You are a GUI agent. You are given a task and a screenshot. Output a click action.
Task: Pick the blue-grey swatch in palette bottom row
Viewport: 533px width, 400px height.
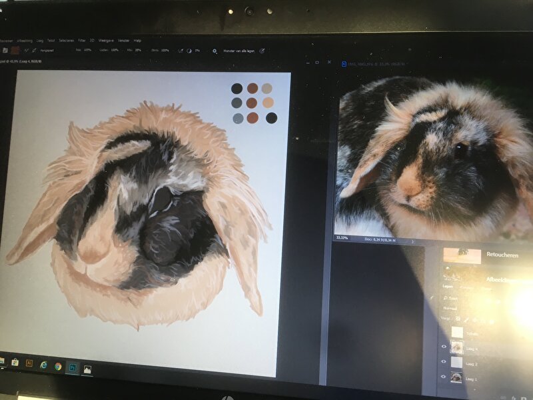(x=238, y=119)
